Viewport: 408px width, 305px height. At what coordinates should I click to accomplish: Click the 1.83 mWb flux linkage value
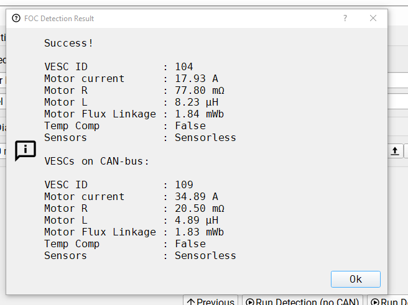tap(199, 232)
